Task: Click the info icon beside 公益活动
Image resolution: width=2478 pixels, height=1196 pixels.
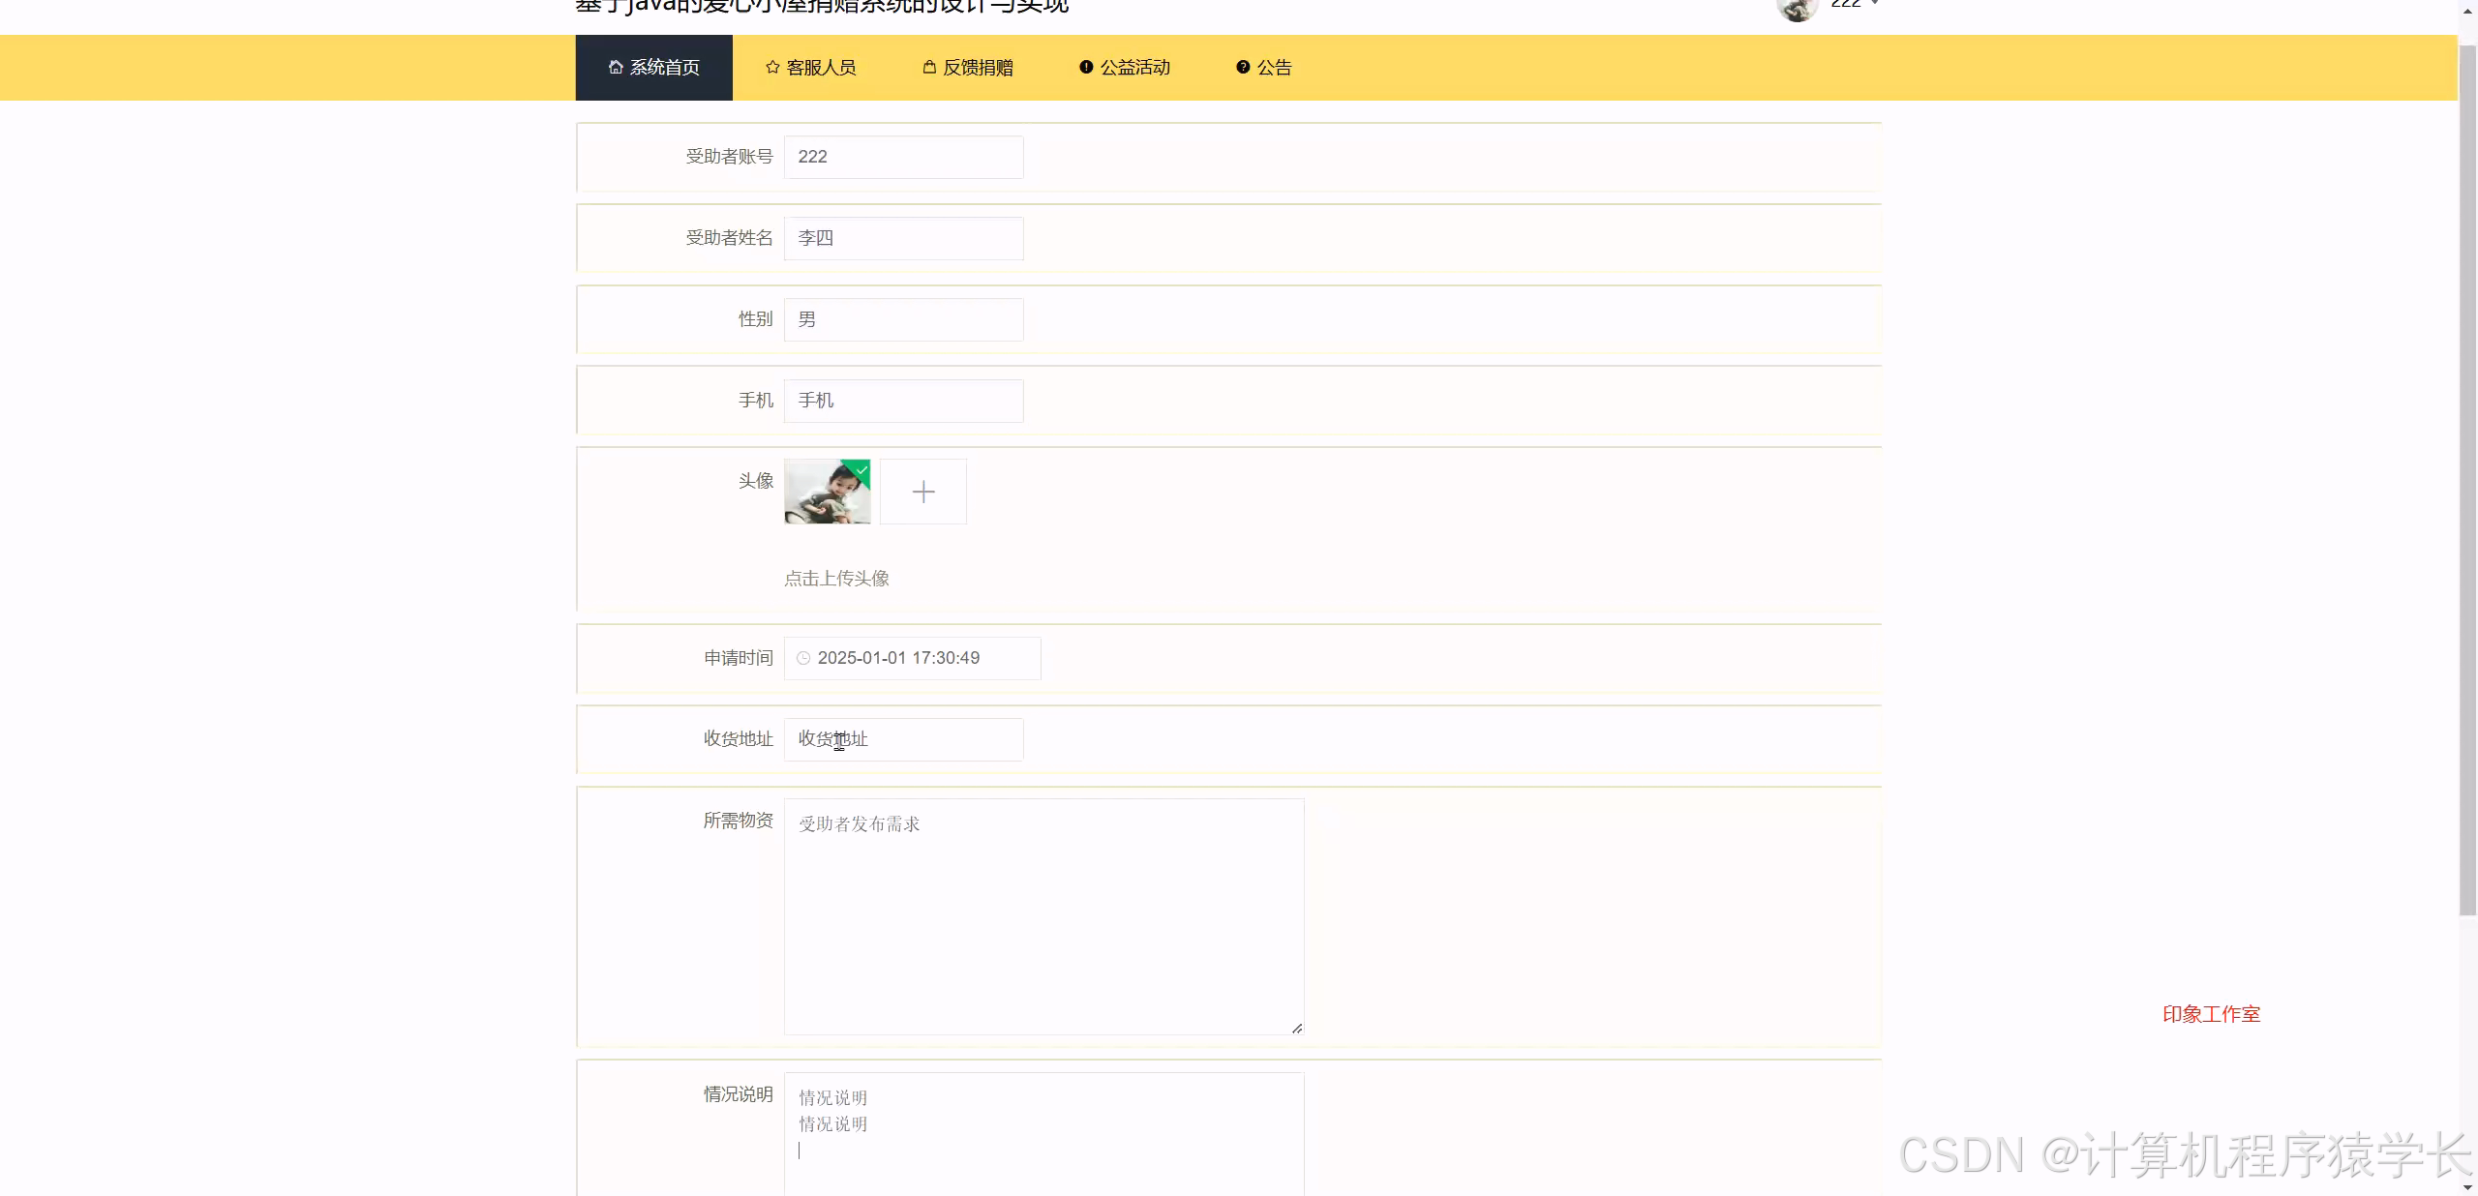Action: (1085, 67)
